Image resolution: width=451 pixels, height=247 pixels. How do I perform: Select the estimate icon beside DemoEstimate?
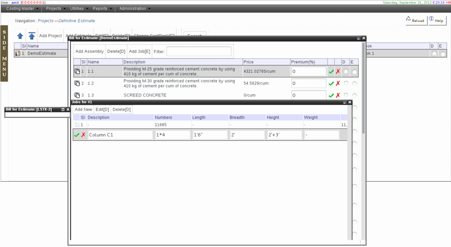coord(18,53)
